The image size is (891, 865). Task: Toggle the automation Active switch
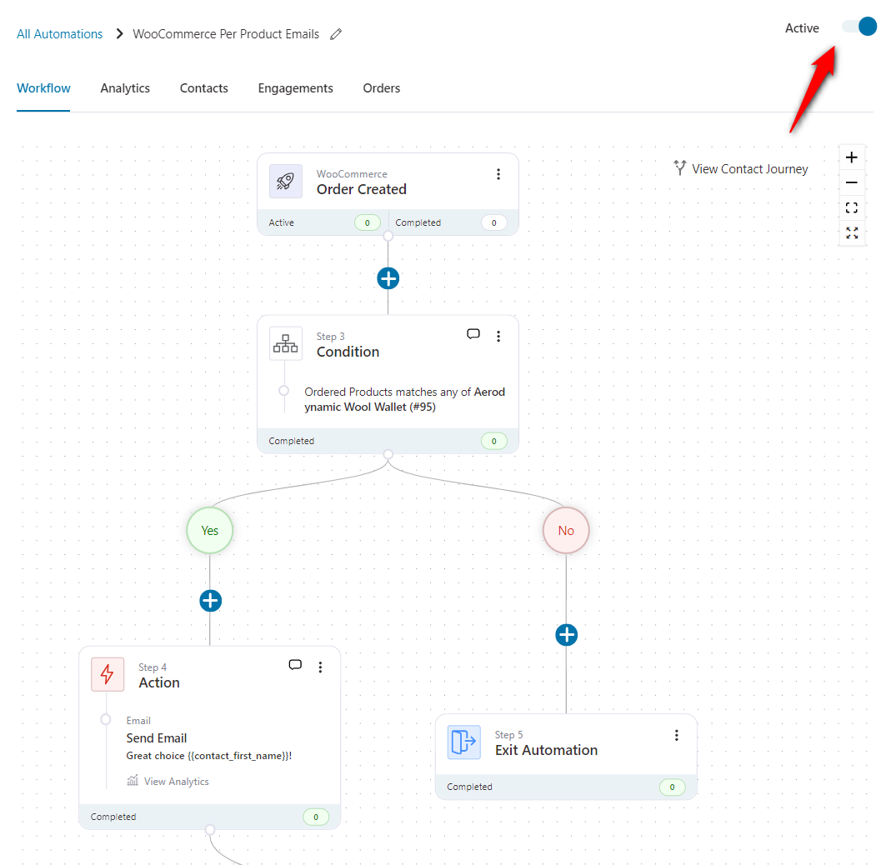(859, 27)
